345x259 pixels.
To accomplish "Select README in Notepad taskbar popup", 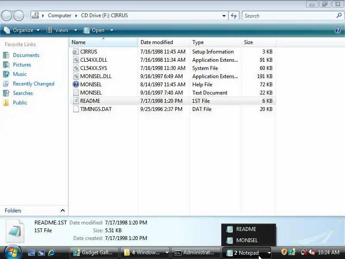I will 249,229.
